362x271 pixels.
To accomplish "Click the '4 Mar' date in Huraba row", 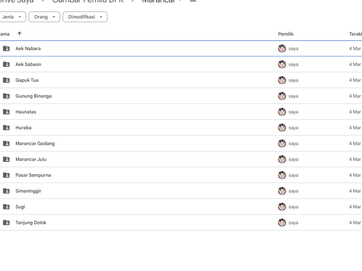I will tap(355, 128).
